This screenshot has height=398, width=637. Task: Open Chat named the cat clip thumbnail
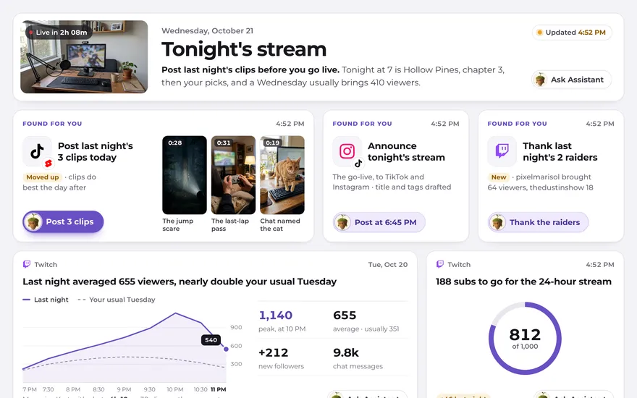282,175
